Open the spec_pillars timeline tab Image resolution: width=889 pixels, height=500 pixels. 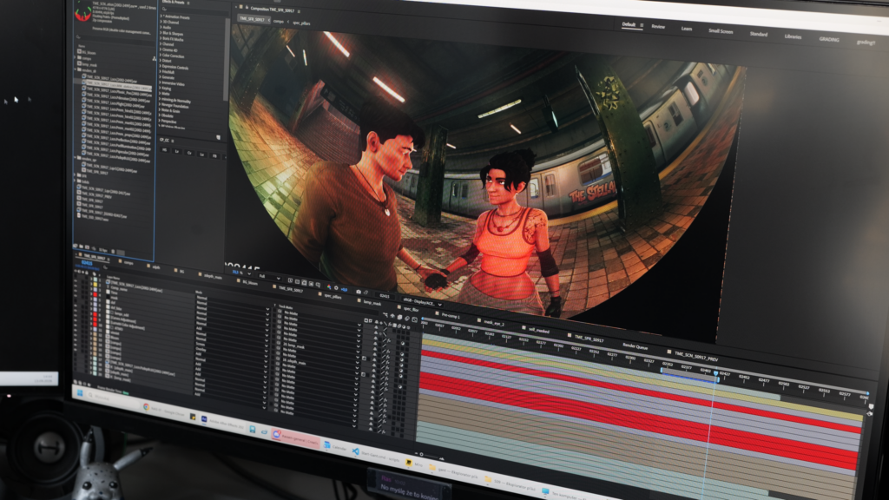[333, 297]
